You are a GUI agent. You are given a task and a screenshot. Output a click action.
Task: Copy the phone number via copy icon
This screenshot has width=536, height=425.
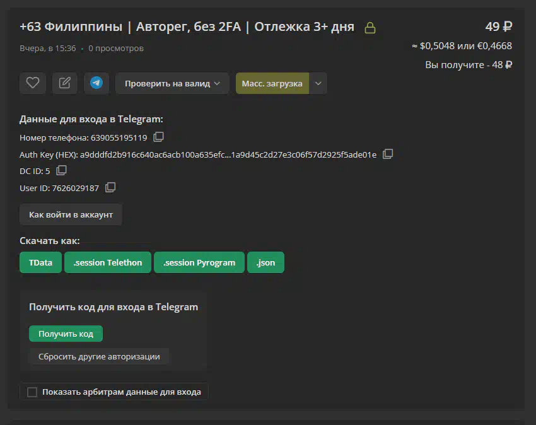click(x=159, y=137)
